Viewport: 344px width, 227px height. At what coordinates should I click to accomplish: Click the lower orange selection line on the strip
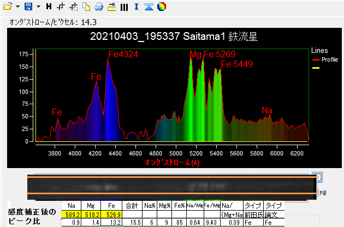[172, 194]
